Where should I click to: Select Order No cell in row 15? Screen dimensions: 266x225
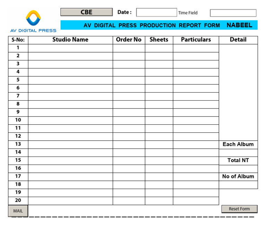129,161
